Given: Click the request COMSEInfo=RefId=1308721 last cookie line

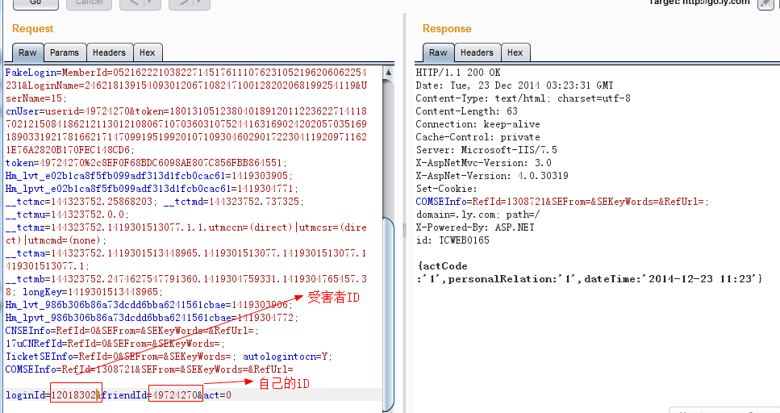Looking at the screenshot, I should coord(149,370).
